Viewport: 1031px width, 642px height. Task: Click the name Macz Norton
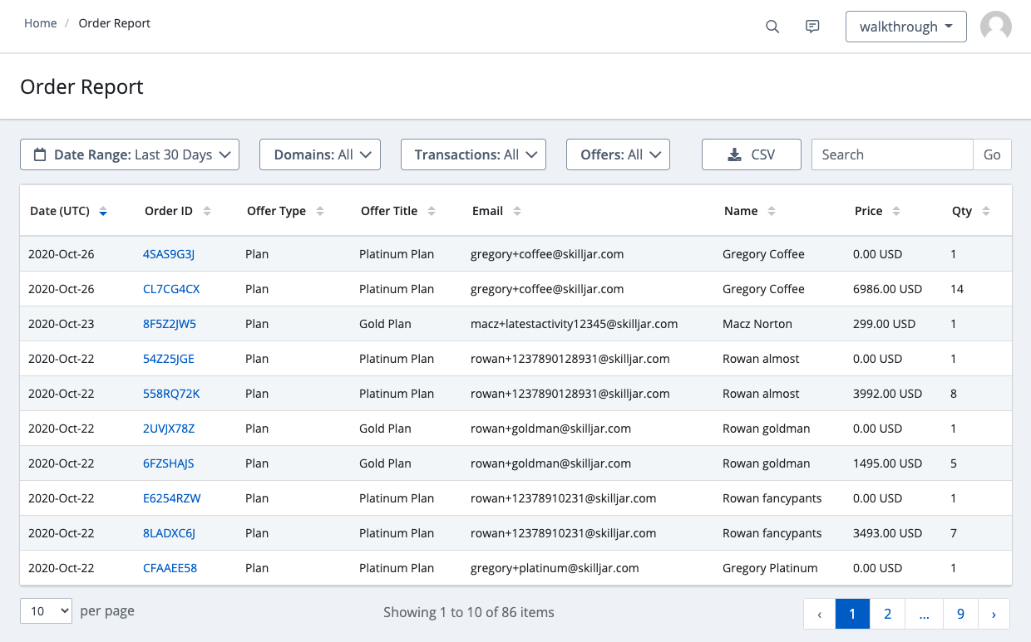coord(757,324)
